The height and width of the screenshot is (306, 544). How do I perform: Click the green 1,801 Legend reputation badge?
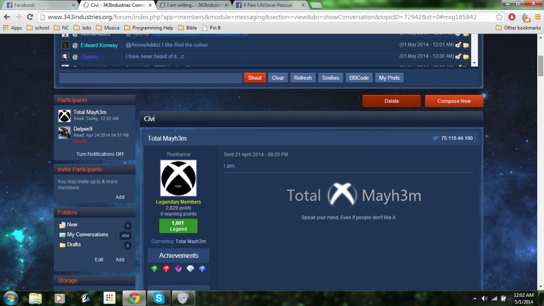tap(178, 226)
